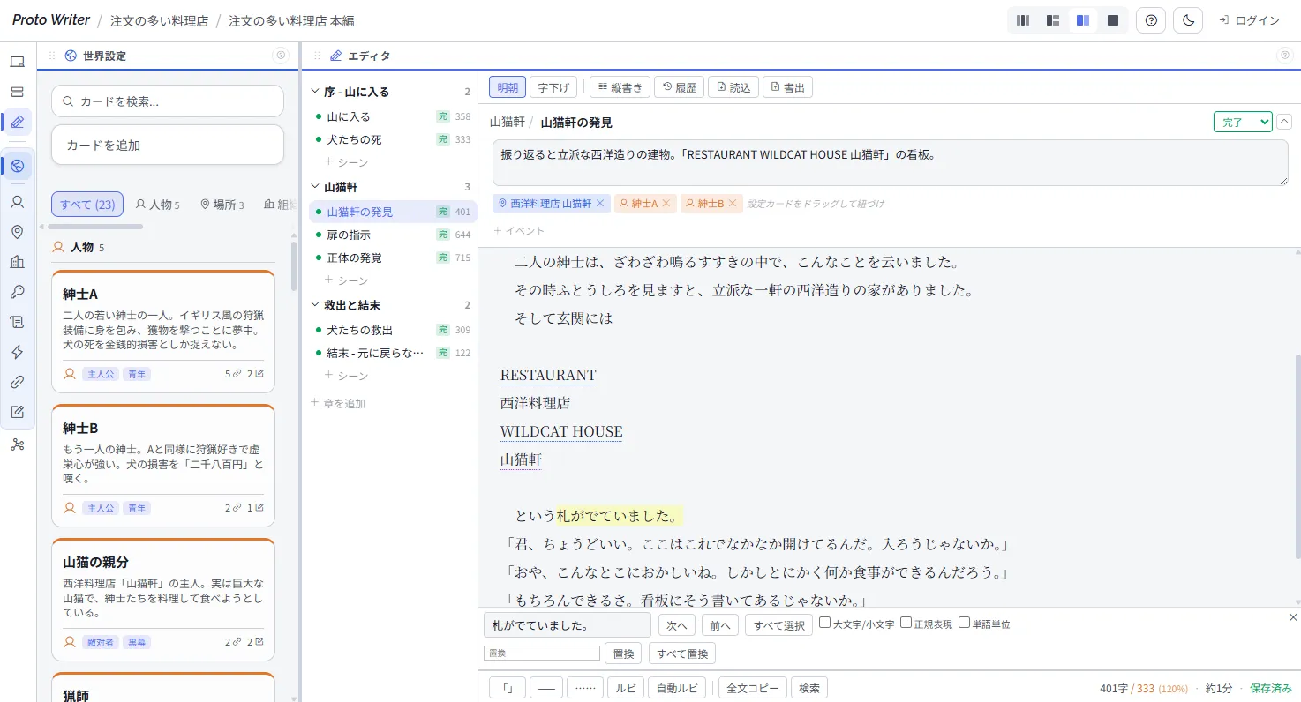The height and width of the screenshot is (702, 1301).
Task: Select the key icon in left sidebar
Action: click(19, 292)
